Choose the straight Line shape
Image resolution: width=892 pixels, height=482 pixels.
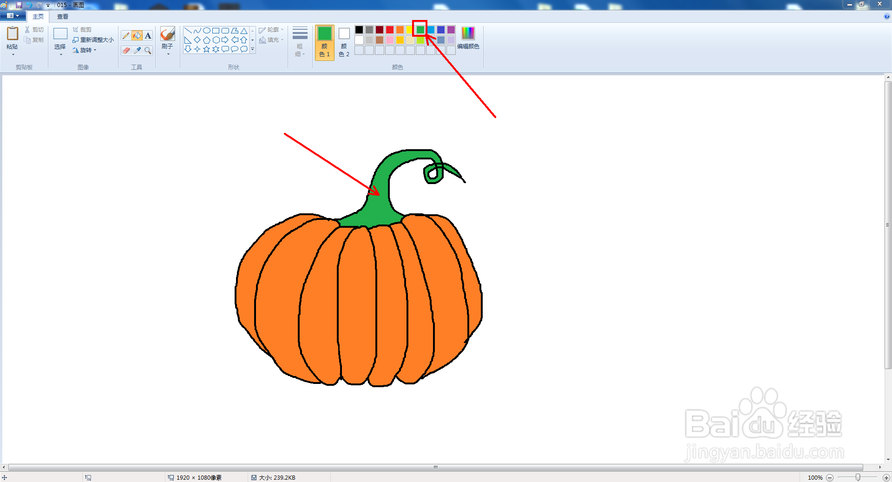tap(188, 31)
